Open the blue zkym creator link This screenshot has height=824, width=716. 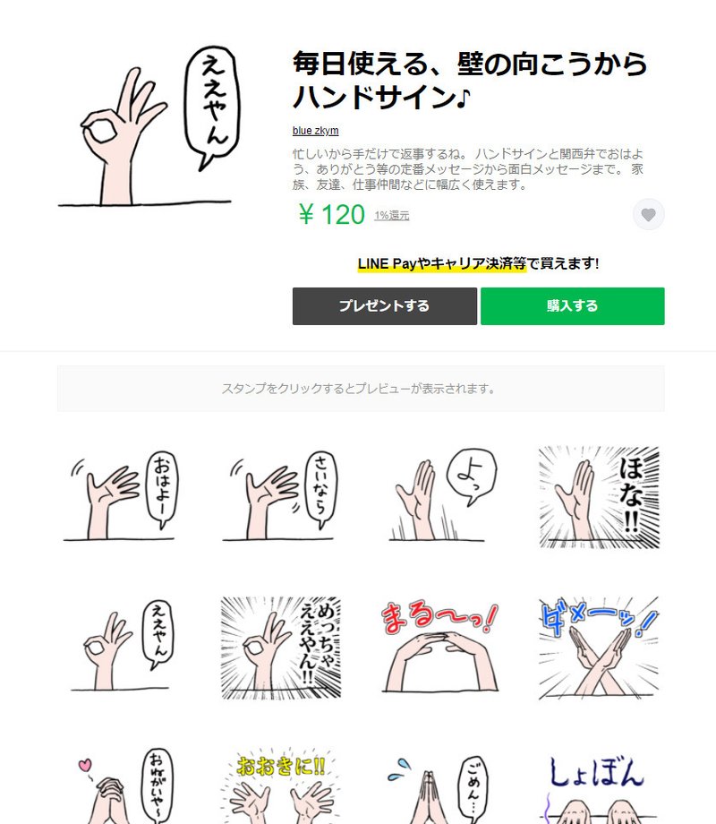315,131
